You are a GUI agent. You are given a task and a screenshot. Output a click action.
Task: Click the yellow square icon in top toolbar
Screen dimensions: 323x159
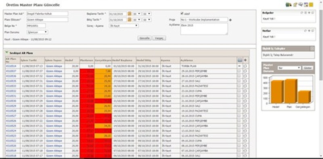point(311,5)
